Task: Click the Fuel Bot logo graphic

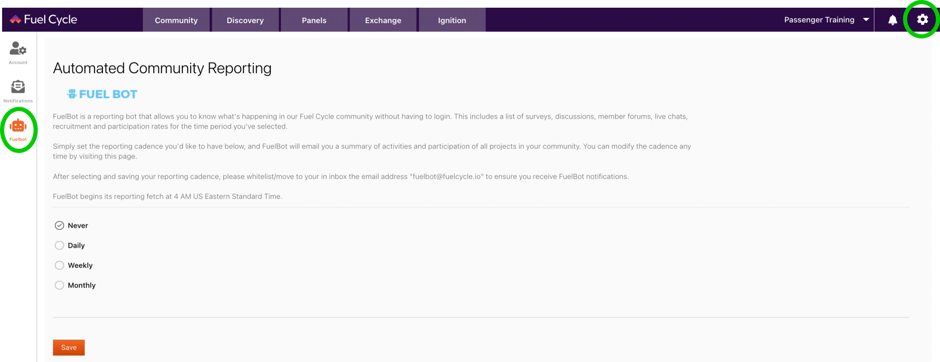Action: 102,94
